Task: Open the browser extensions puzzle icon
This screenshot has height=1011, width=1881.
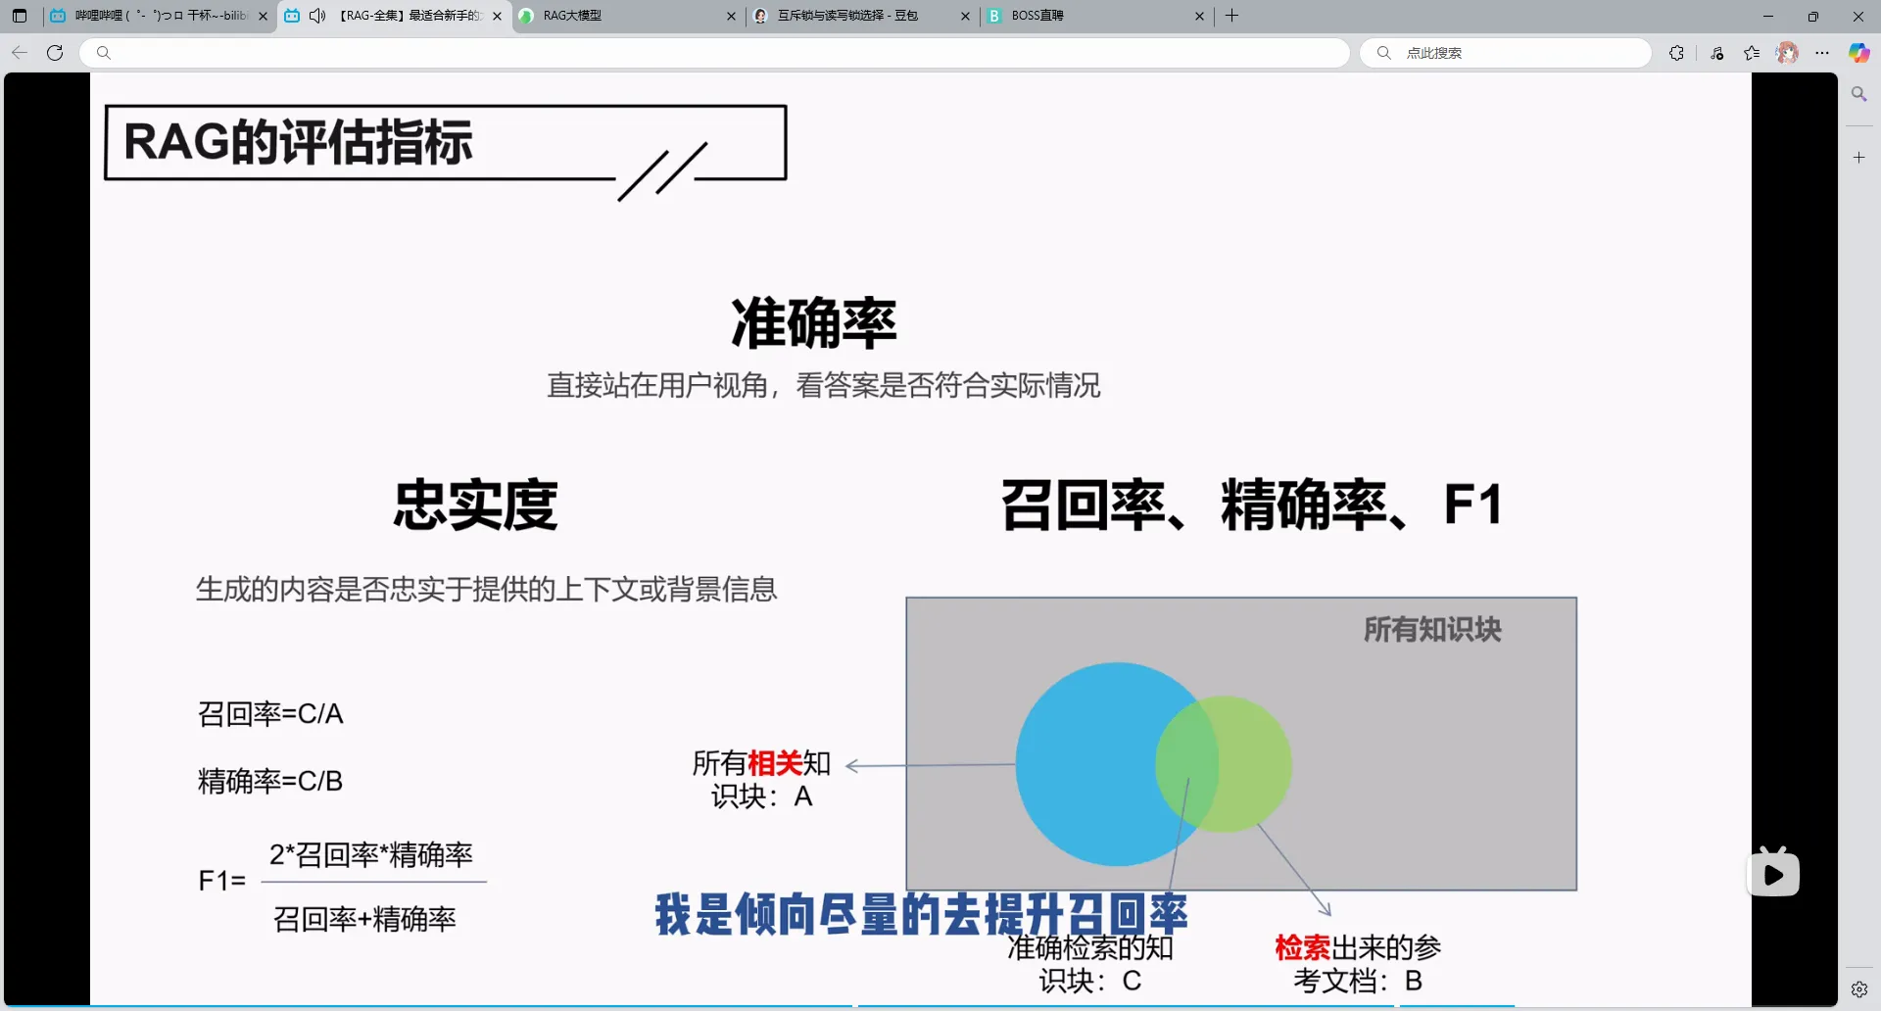Action: (1676, 53)
